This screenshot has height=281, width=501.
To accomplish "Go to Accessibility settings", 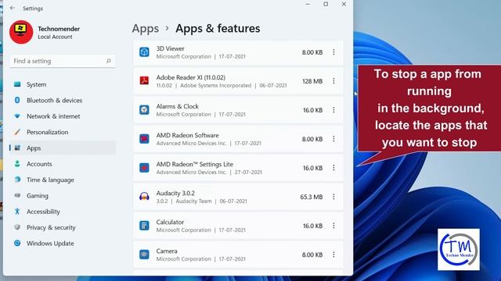I will tap(63, 212).
